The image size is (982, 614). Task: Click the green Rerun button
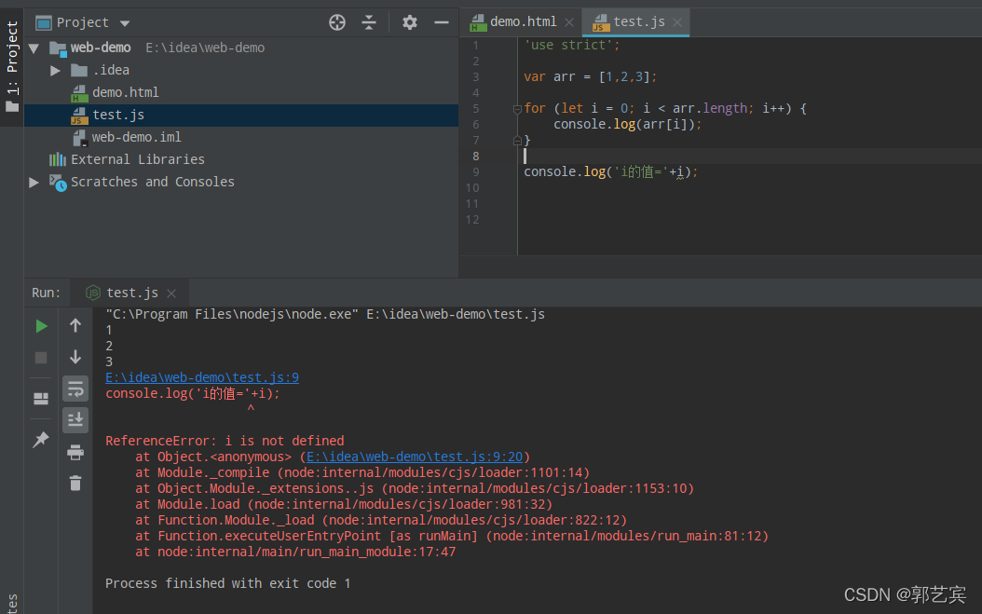[41, 326]
